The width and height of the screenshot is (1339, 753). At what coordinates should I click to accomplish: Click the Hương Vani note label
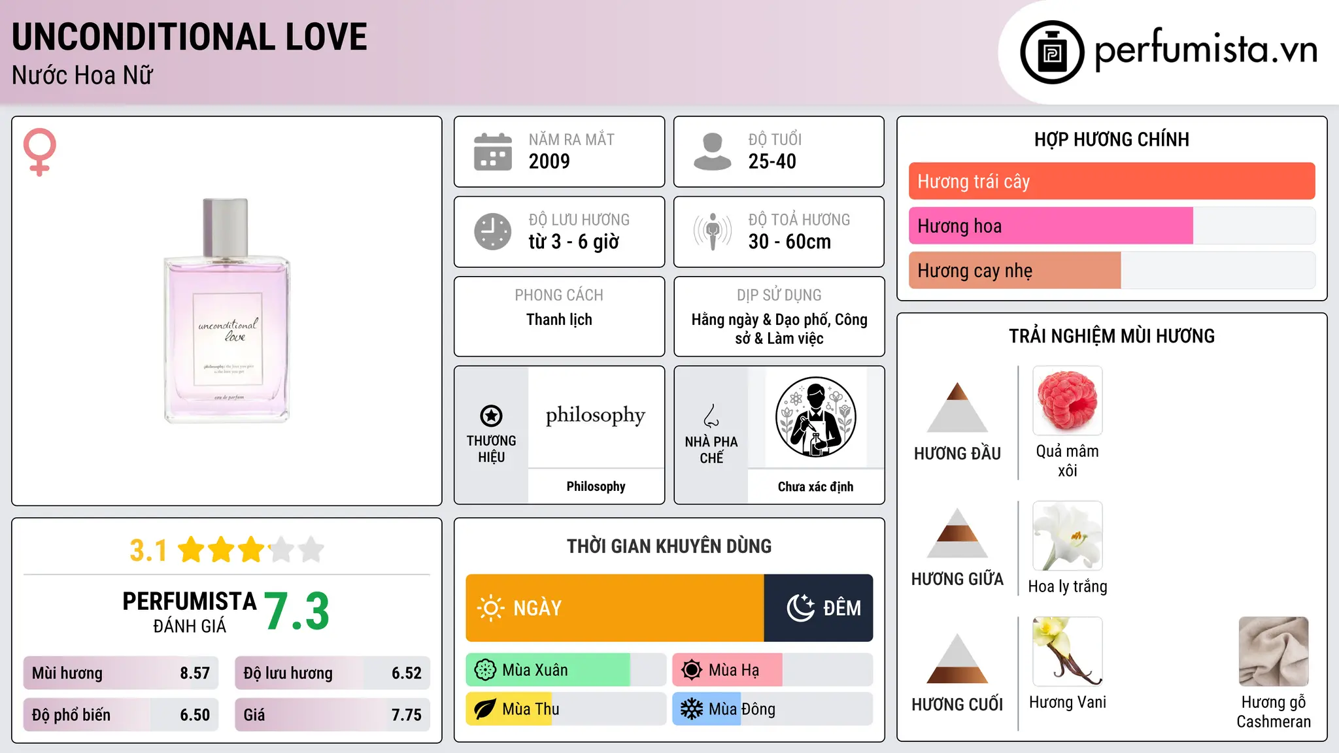1068,702
